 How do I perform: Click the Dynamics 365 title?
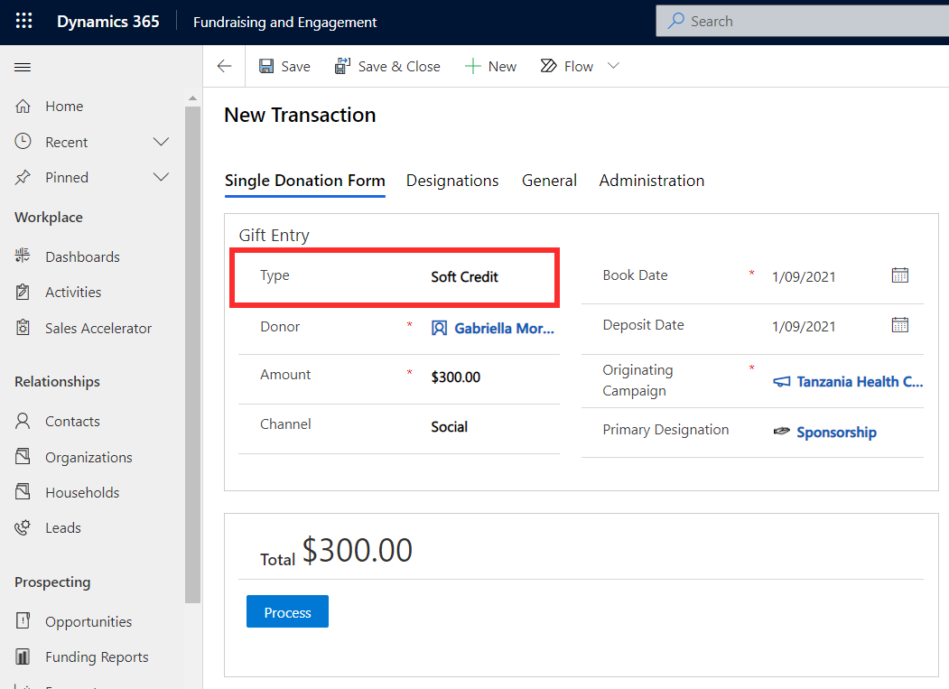[107, 21]
